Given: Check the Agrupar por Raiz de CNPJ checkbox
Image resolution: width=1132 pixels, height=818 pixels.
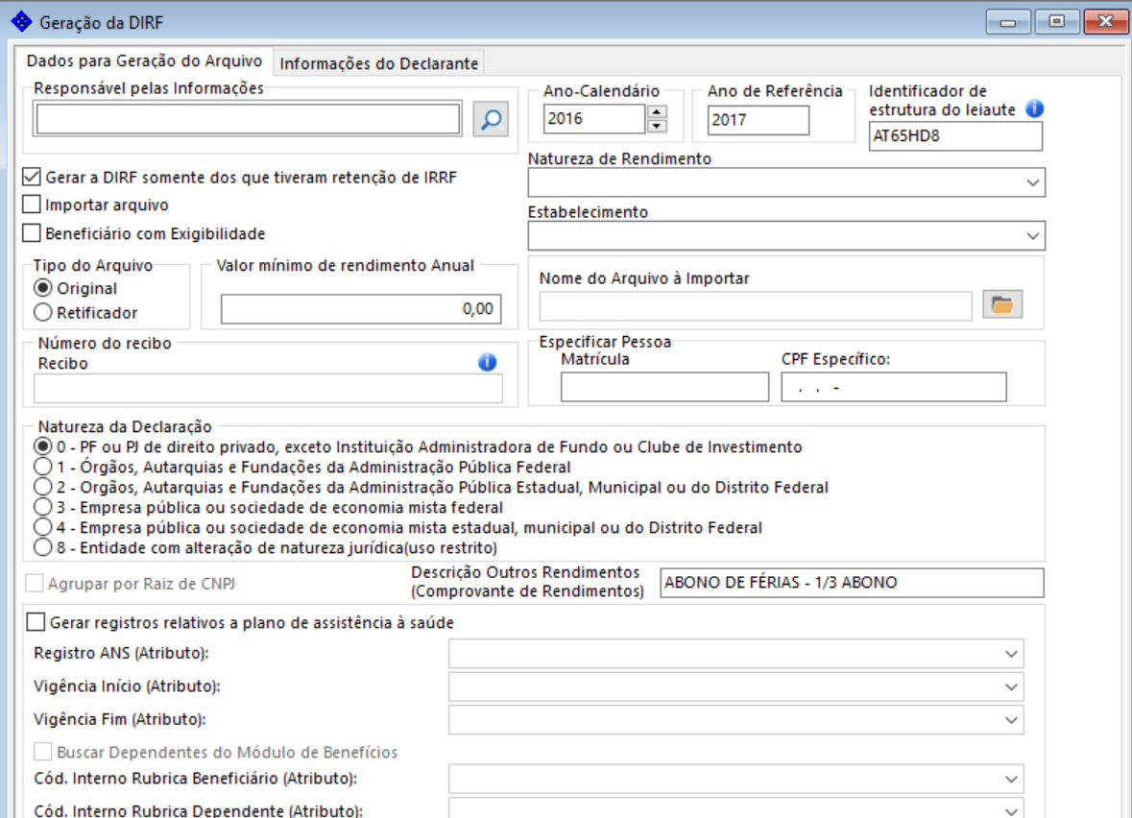Looking at the screenshot, I should (34, 584).
